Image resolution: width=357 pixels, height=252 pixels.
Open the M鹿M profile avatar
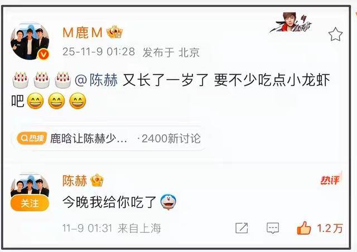tap(30, 42)
